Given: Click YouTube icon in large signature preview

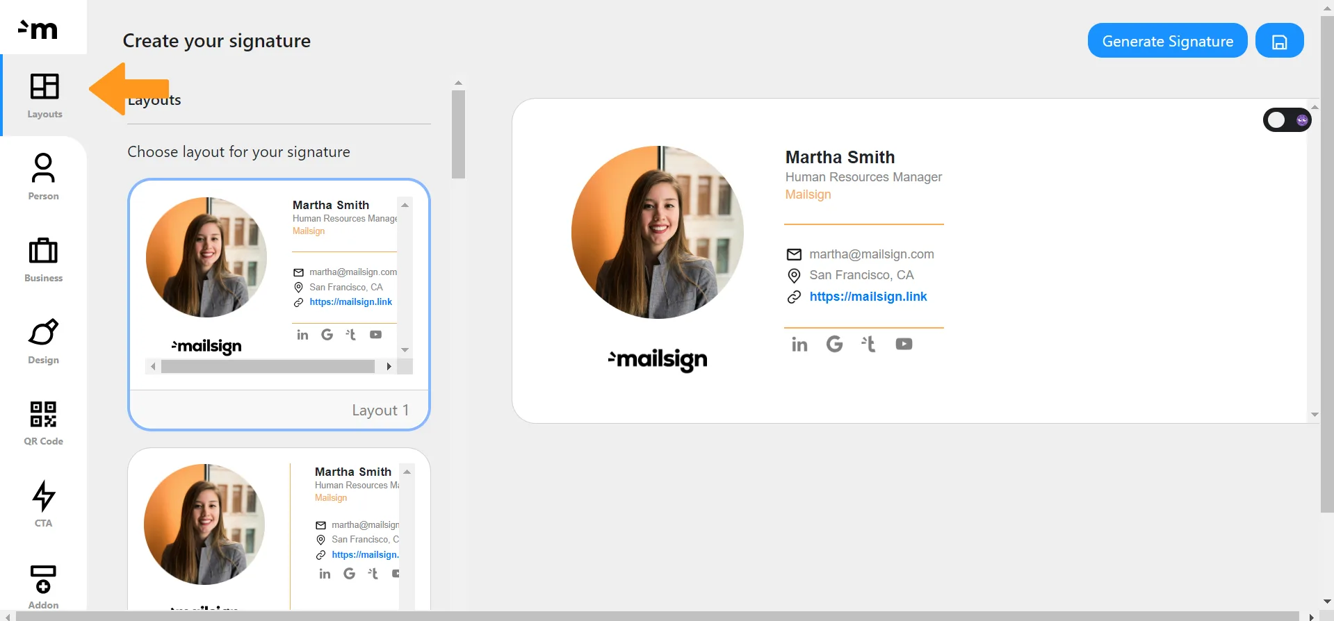Looking at the screenshot, I should pos(904,344).
